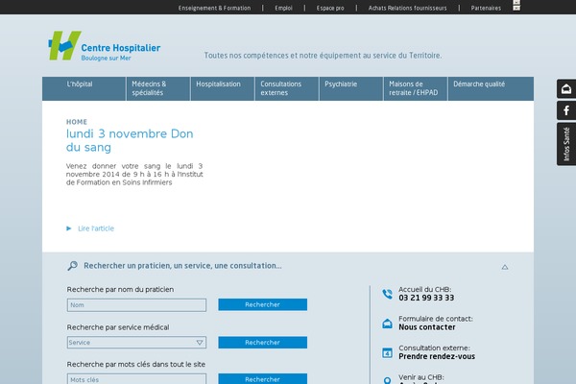The image size is (576, 384).
Task: Click the phone icon next to Accueil du CHB
Action: coord(387,294)
